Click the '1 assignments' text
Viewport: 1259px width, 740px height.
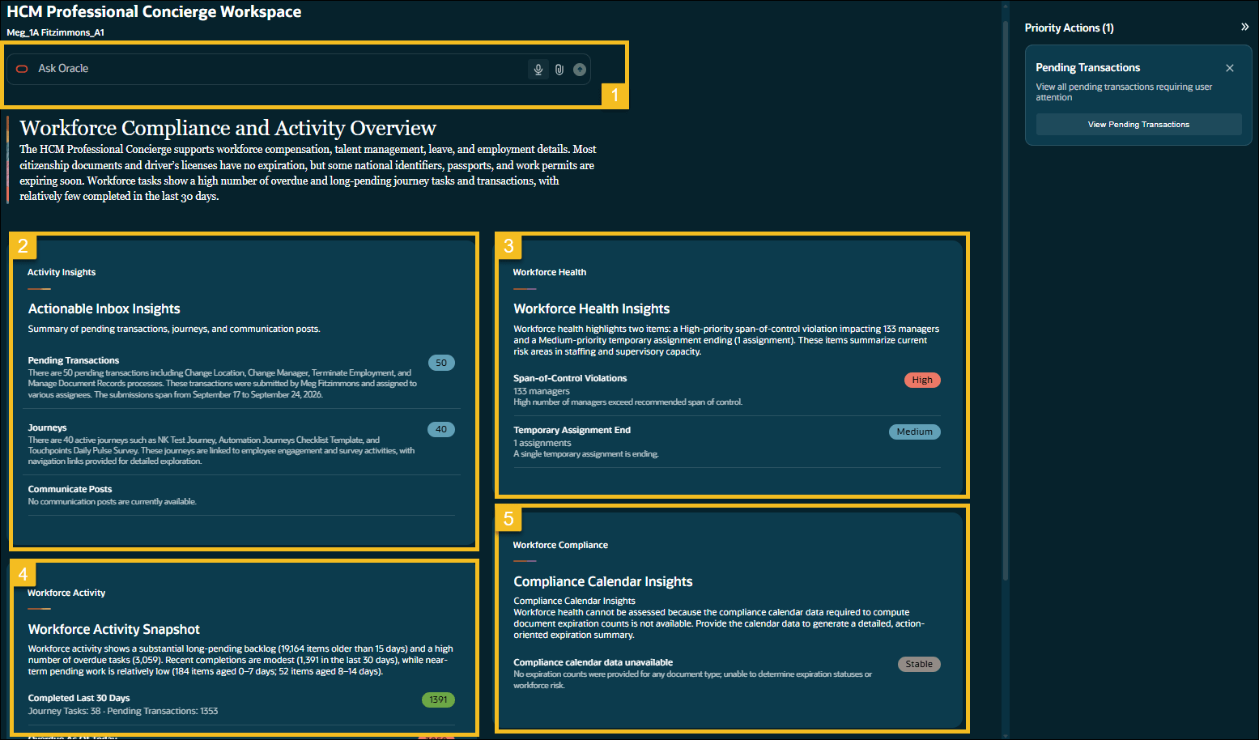pos(542,443)
